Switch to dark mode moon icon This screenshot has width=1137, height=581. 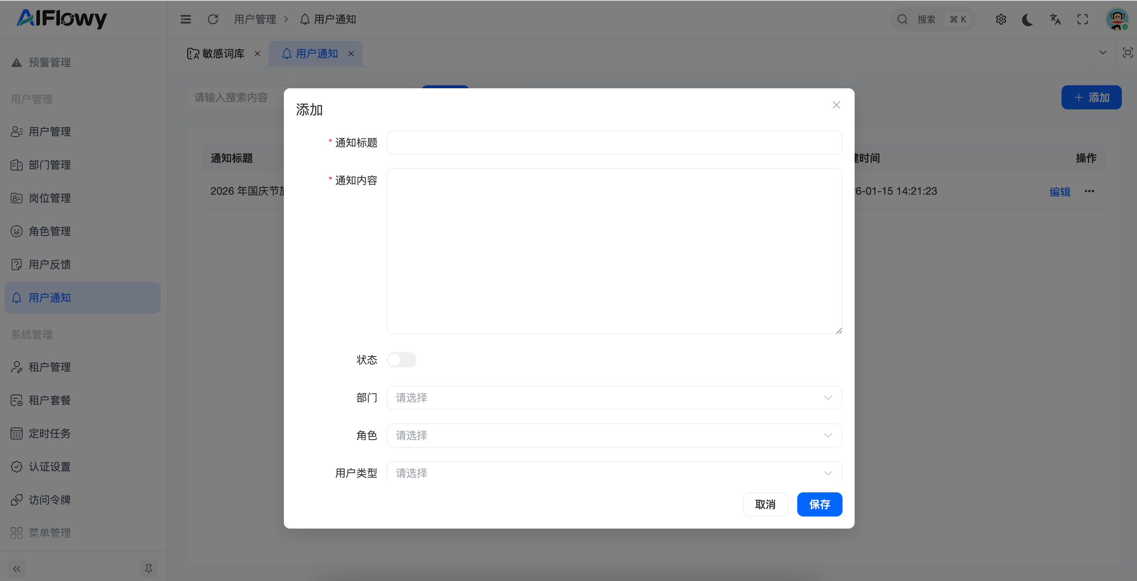1028,19
